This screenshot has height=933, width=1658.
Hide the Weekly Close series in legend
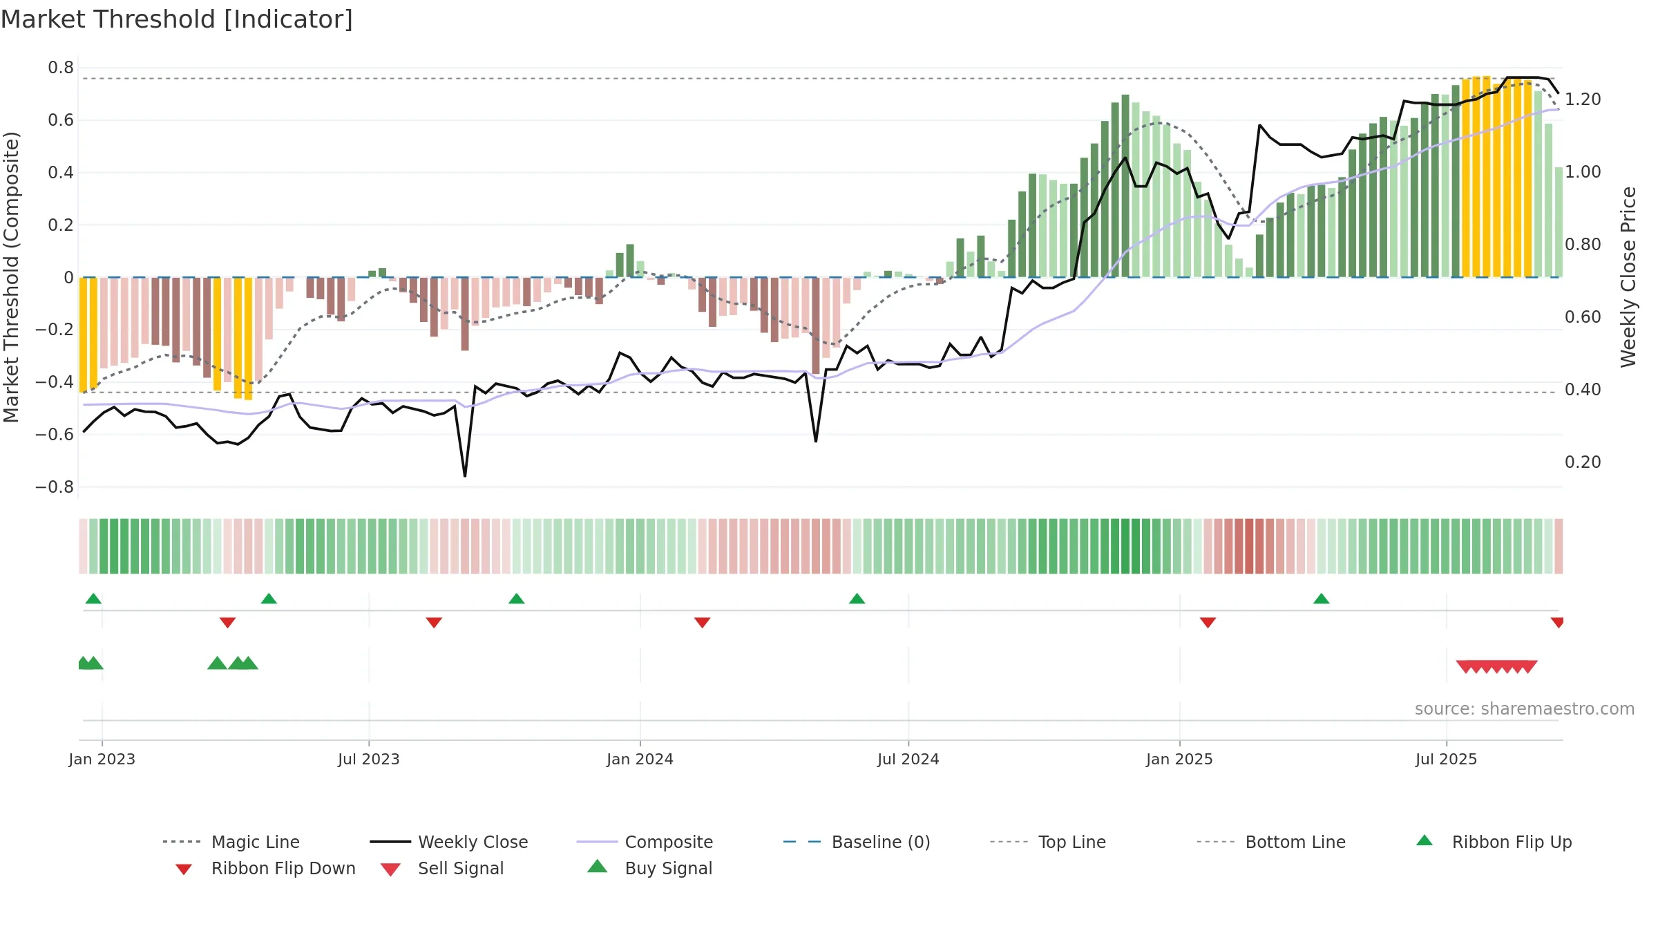(x=449, y=842)
